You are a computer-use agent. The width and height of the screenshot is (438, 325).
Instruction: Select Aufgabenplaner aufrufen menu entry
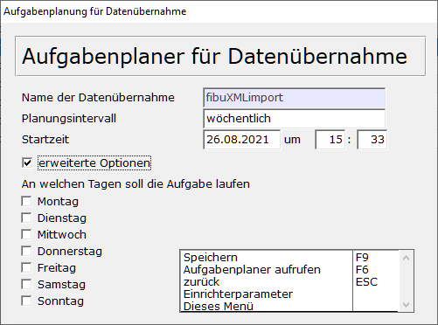(x=267, y=269)
